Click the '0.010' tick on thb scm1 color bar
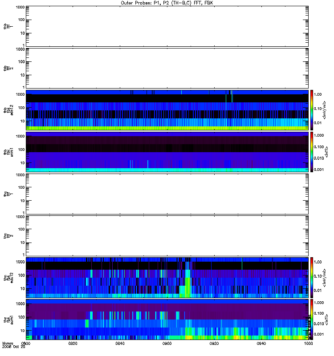 click(x=319, y=158)
